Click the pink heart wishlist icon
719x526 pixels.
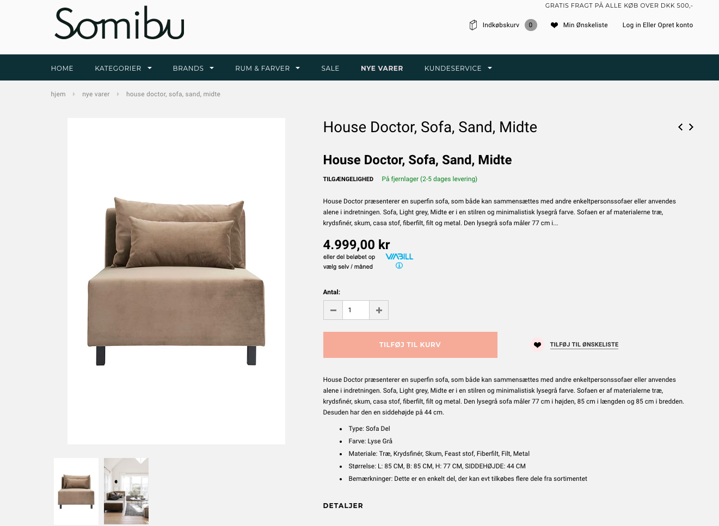537,344
